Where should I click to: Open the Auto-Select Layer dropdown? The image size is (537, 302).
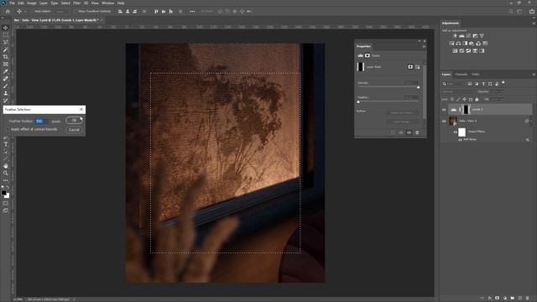[61, 11]
